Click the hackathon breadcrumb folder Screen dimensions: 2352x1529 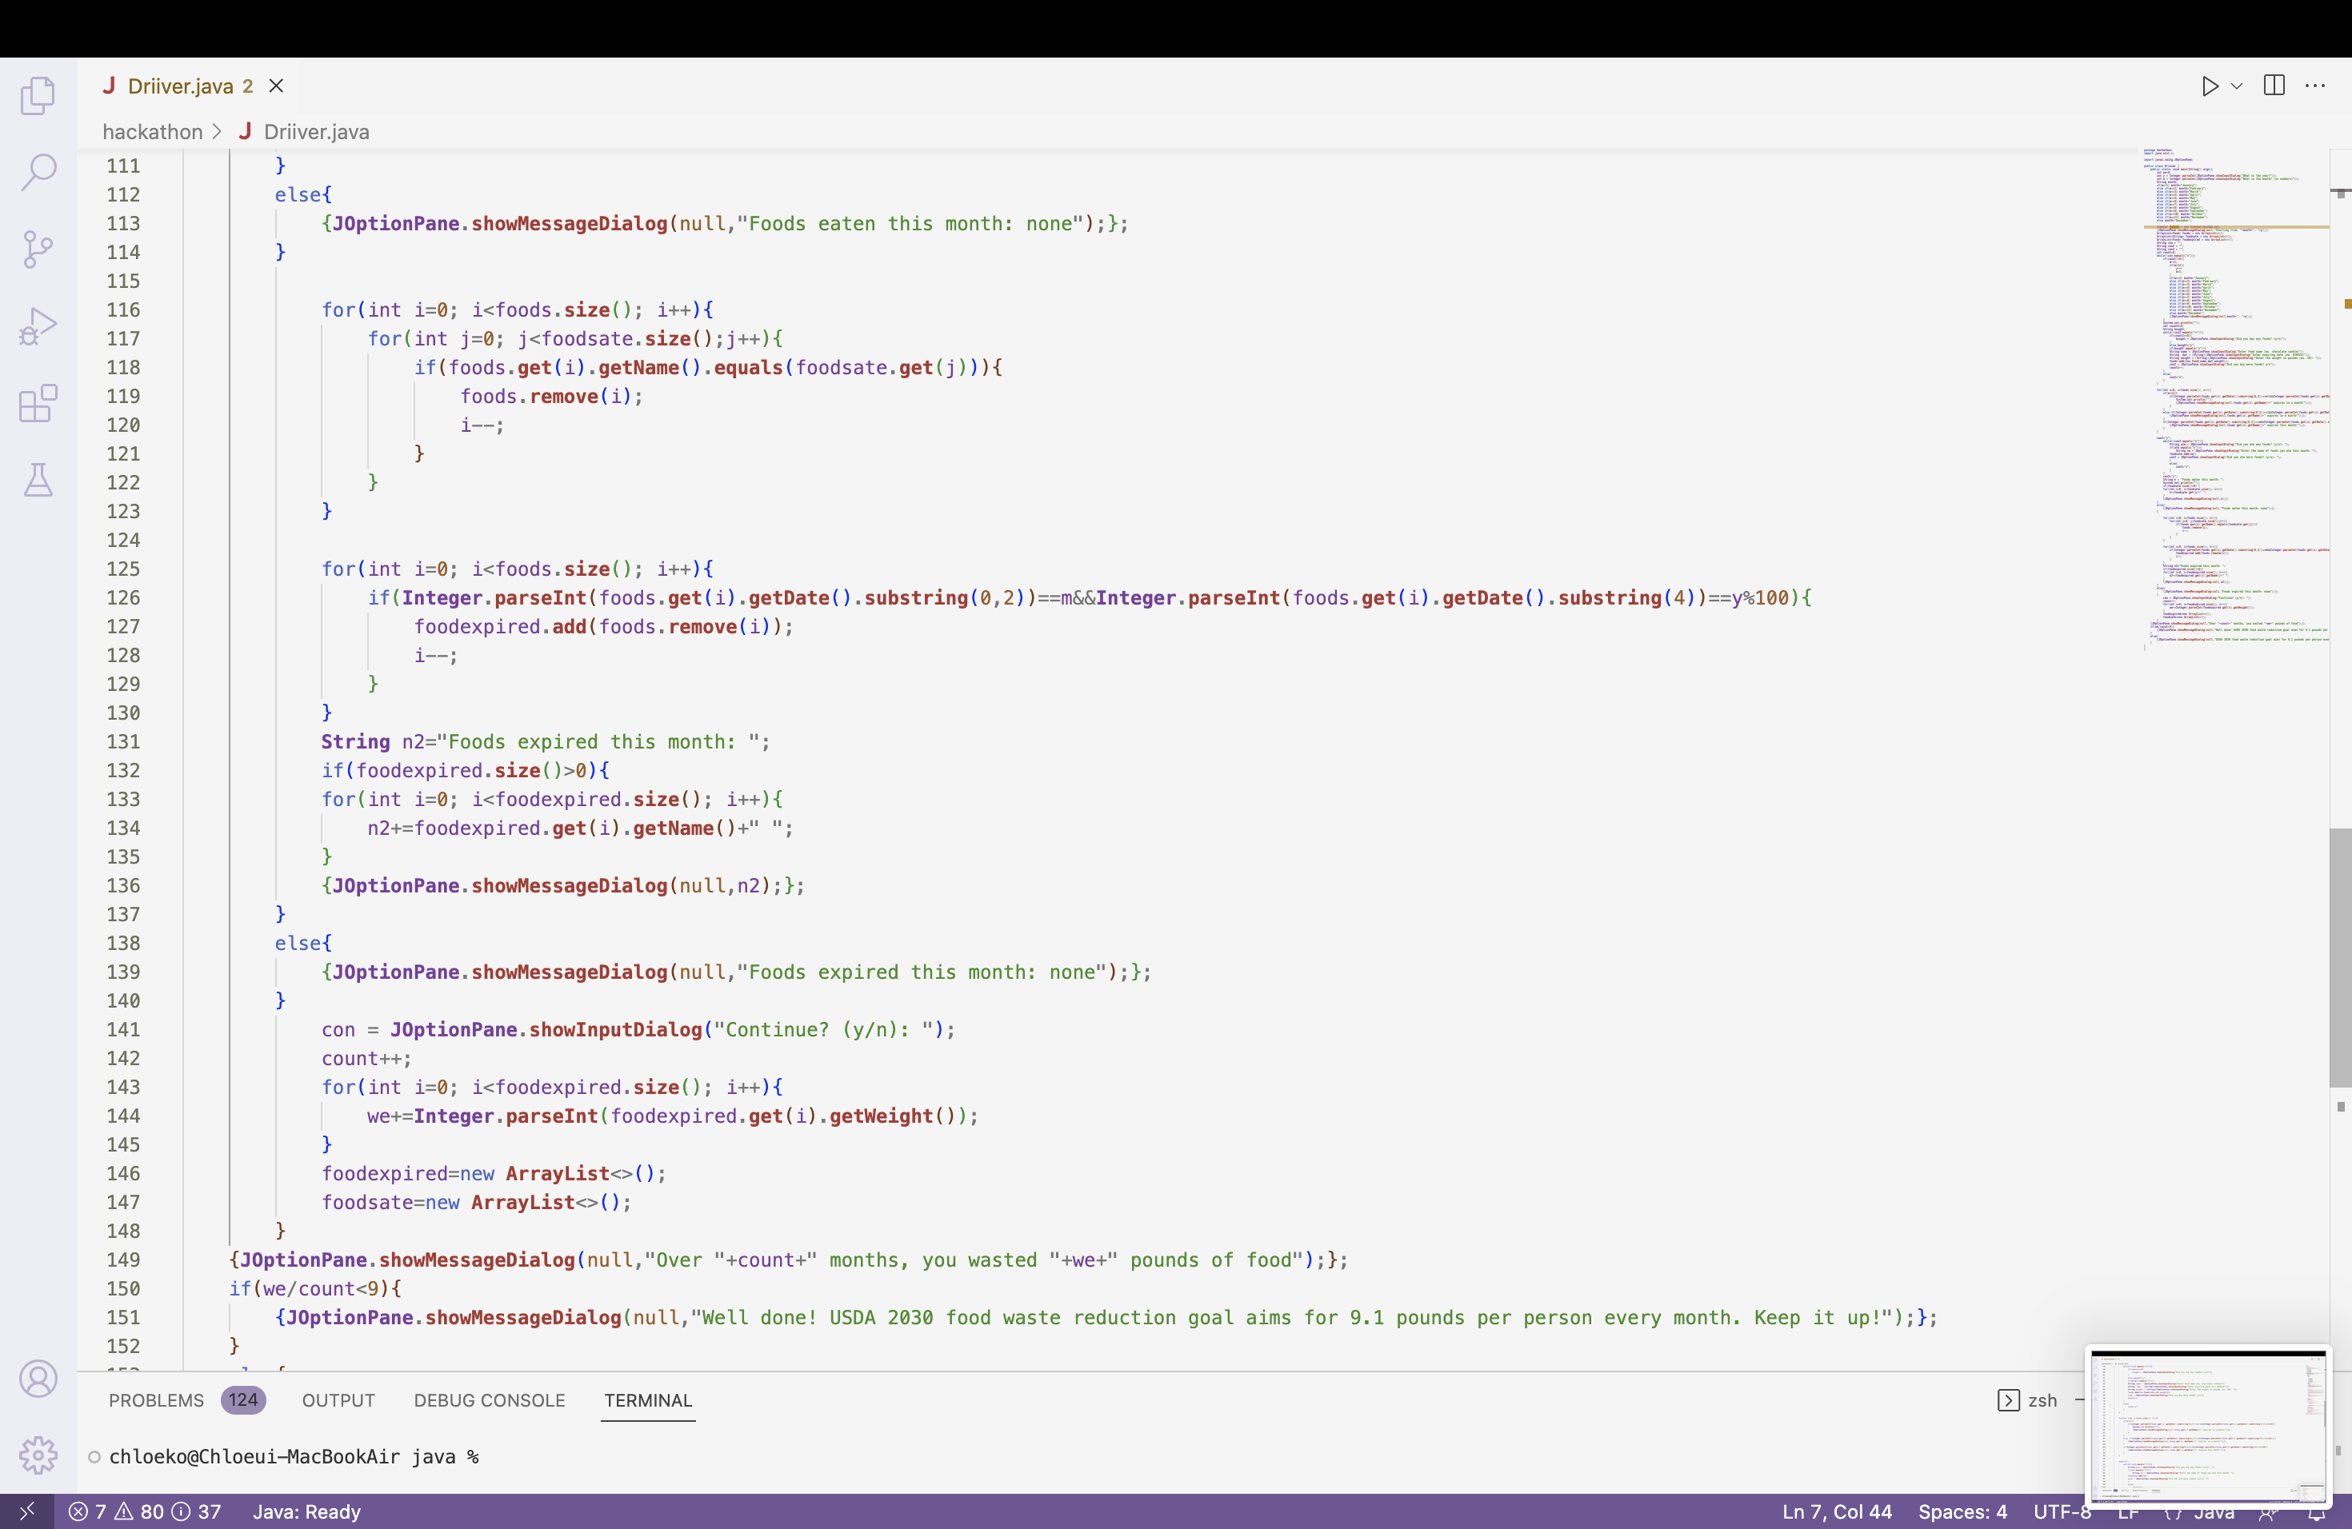pyautogui.click(x=152, y=131)
